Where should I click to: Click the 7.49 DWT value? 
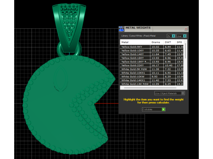click(168, 54)
